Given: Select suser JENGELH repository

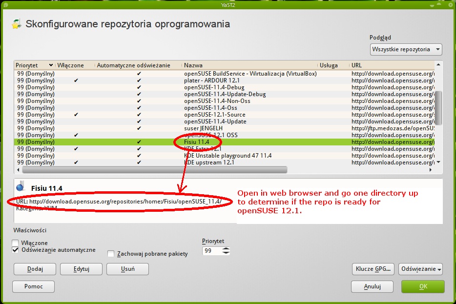Looking at the screenshot, I should (224, 128).
